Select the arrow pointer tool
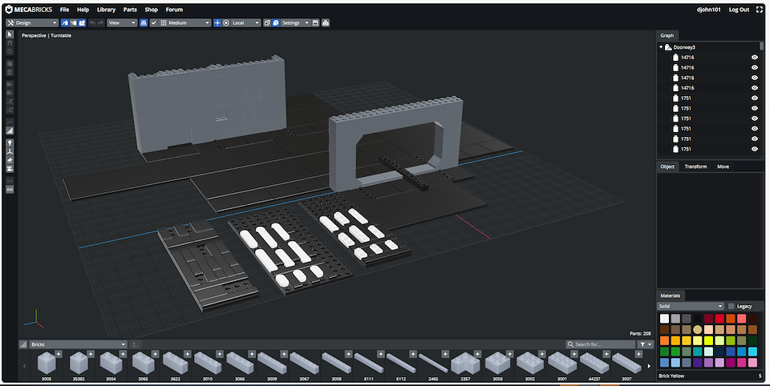 tap(10, 35)
